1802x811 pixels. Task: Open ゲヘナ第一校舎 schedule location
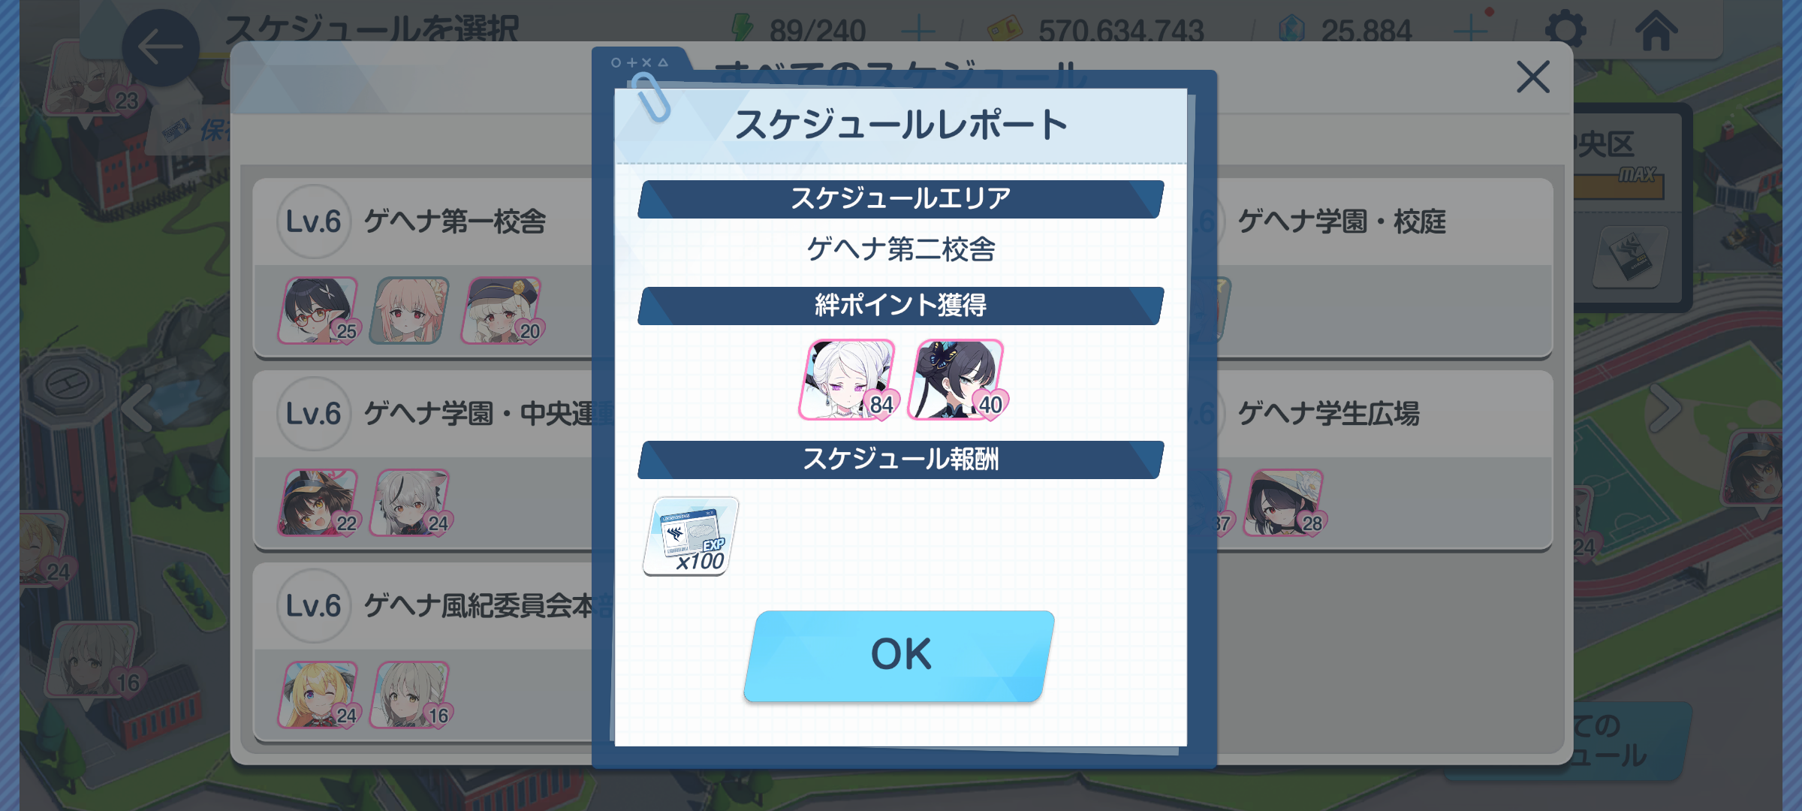pos(424,267)
